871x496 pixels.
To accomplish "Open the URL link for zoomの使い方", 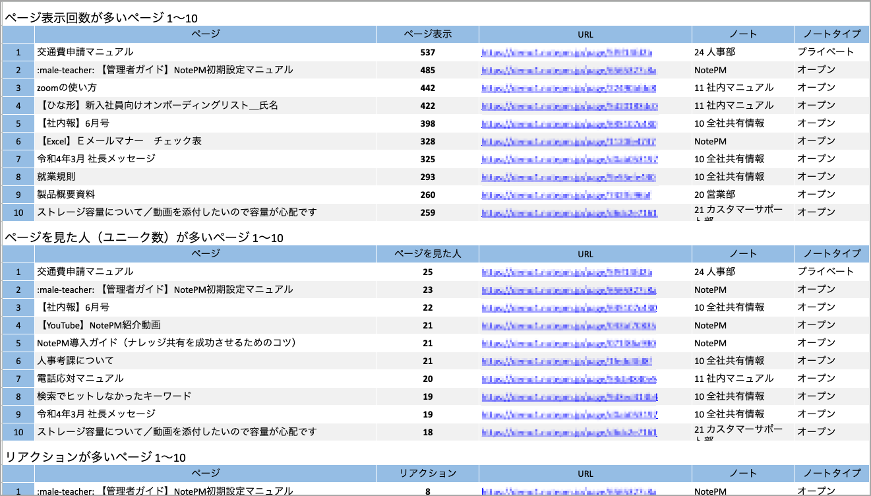I will coord(568,88).
